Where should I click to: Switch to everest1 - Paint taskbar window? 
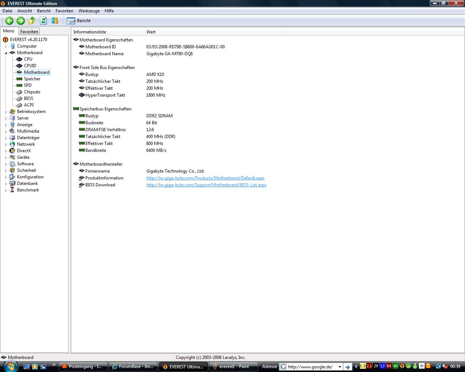point(233,367)
